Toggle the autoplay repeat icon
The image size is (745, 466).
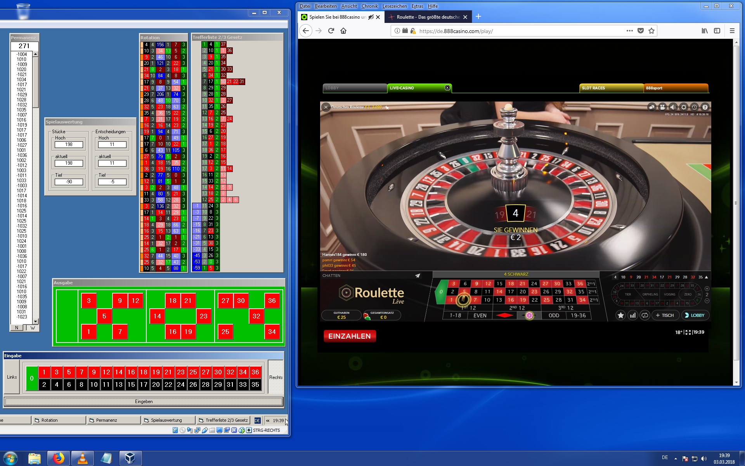(x=645, y=315)
